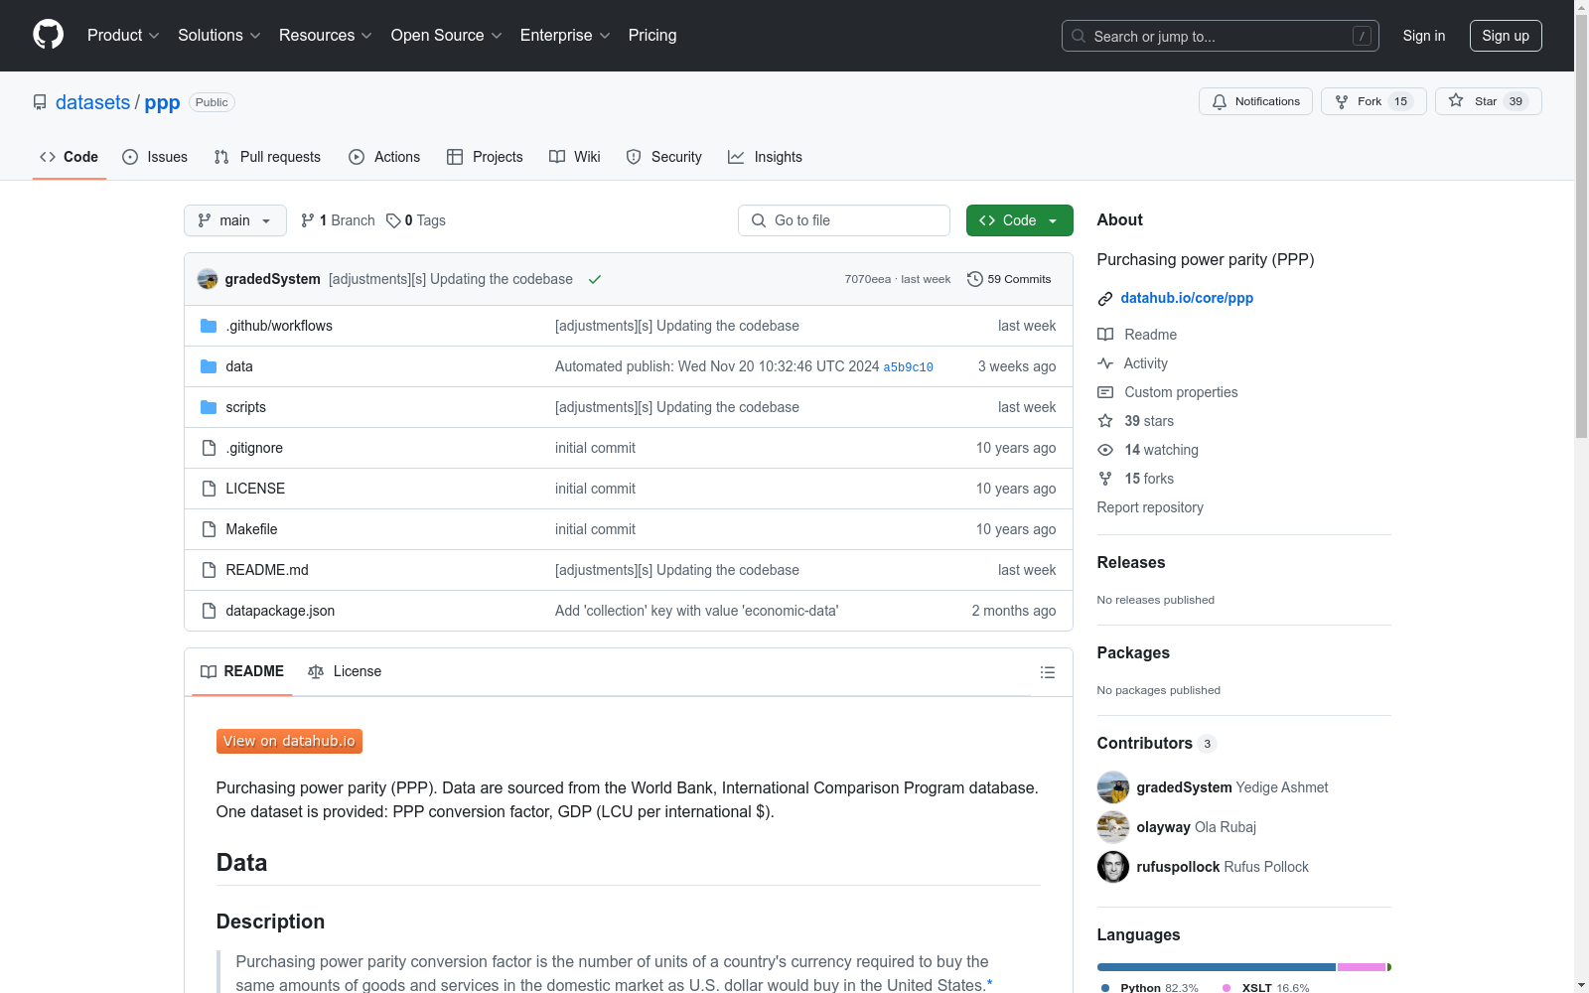Click the Notifications bell icon
1589x993 pixels.
tap(1220, 101)
